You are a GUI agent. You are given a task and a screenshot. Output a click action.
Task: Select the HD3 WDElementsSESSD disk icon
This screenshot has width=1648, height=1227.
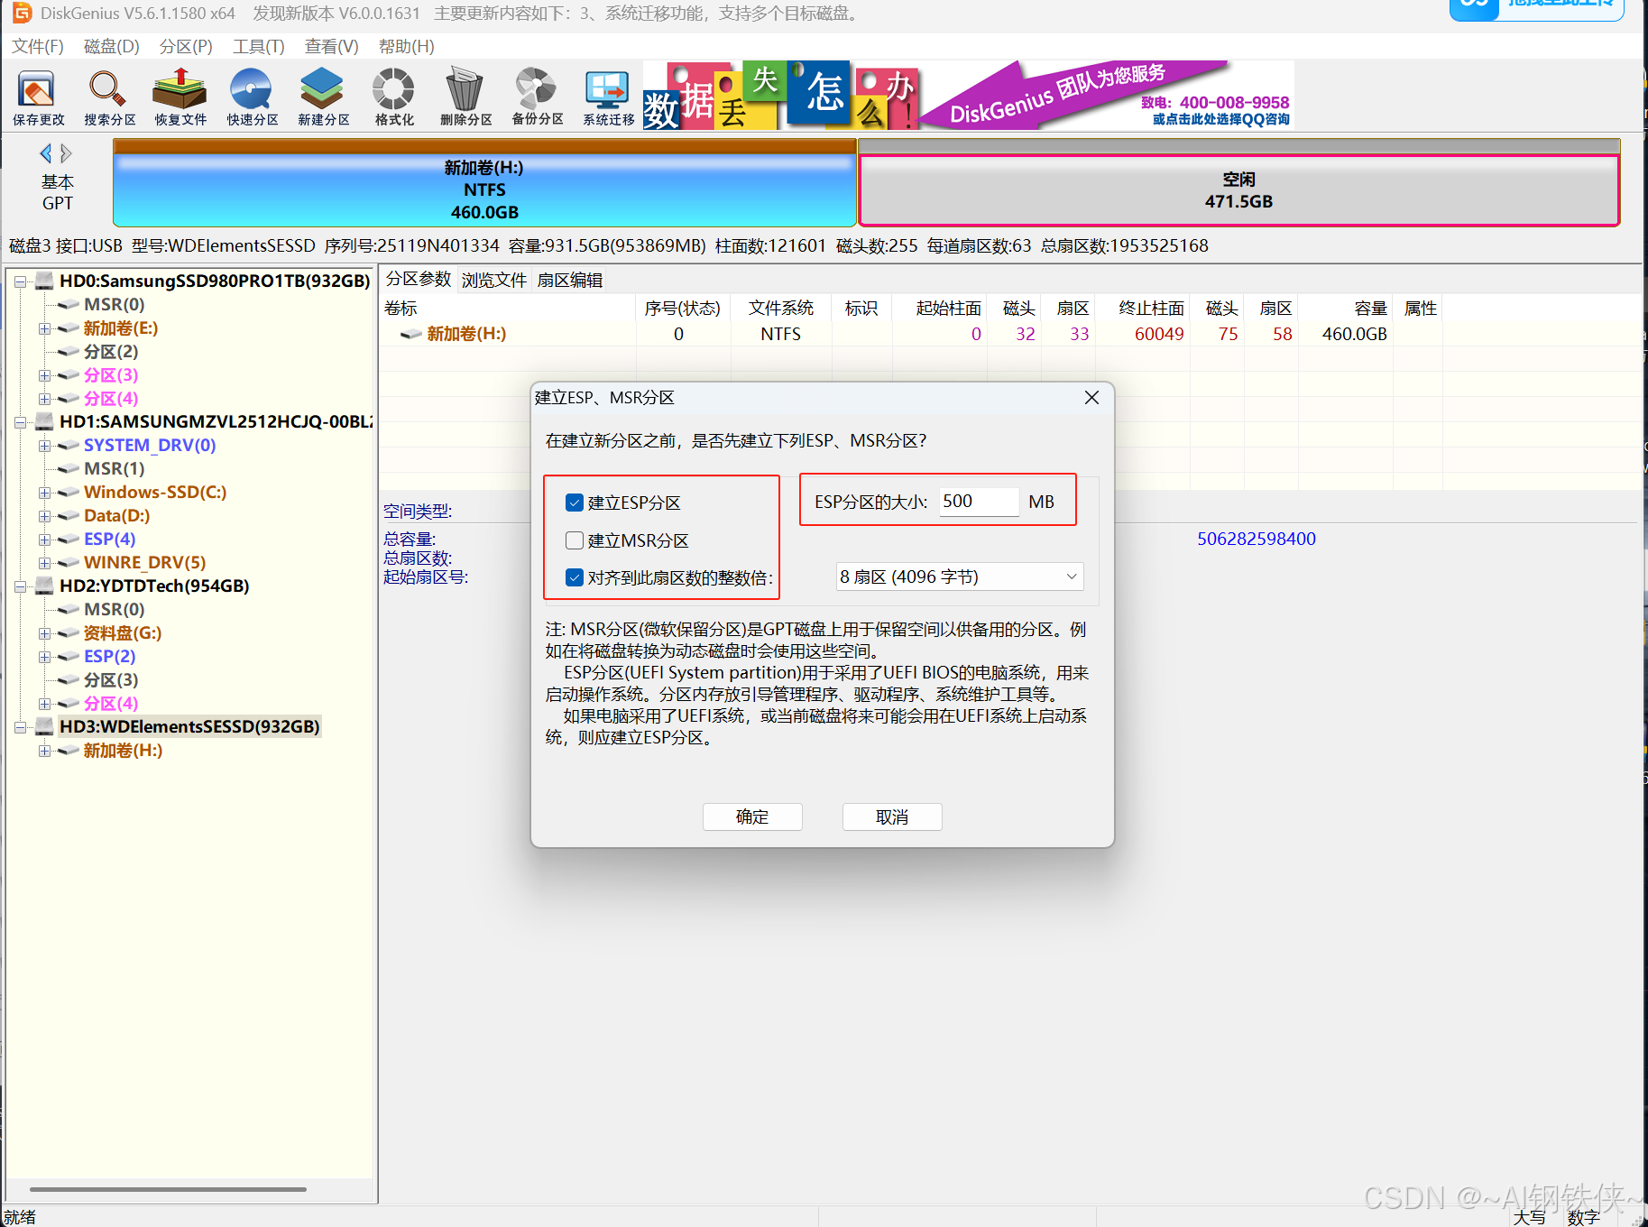tap(45, 726)
